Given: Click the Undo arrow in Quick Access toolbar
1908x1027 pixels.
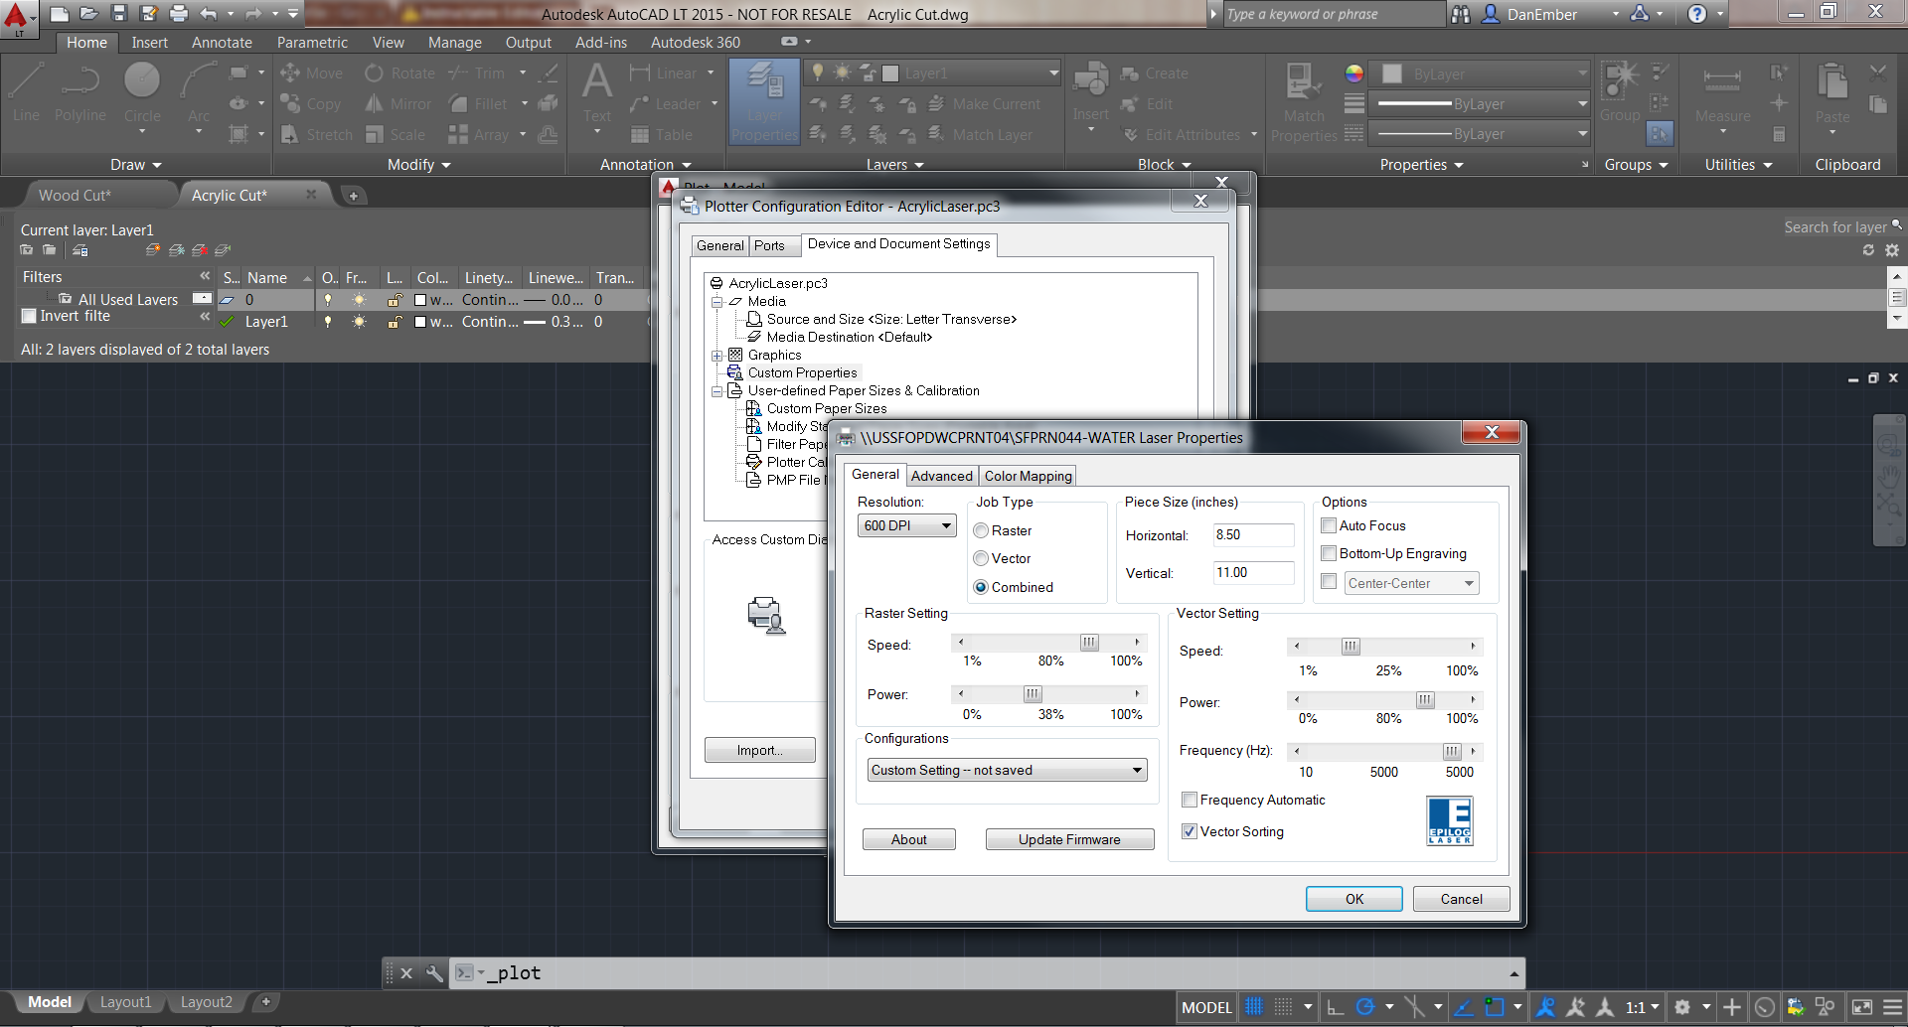Looking at the screenshot, I should [x=208, y=13].
